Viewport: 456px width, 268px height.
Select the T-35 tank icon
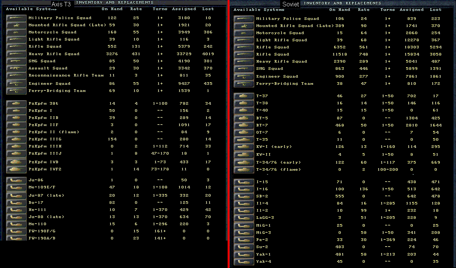(244, 140)
